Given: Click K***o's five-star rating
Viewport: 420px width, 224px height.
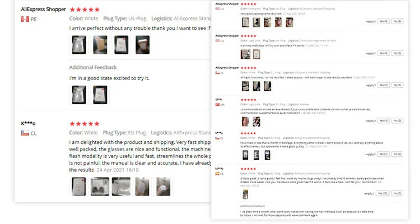Looking at the screenshot, I should point(85,124).
